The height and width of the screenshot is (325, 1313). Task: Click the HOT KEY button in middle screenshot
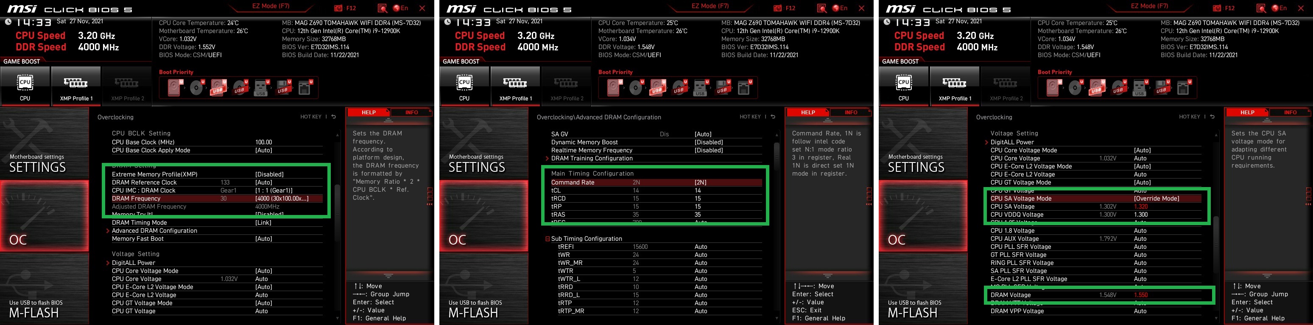pyautogui.click(x=750, y=117)
